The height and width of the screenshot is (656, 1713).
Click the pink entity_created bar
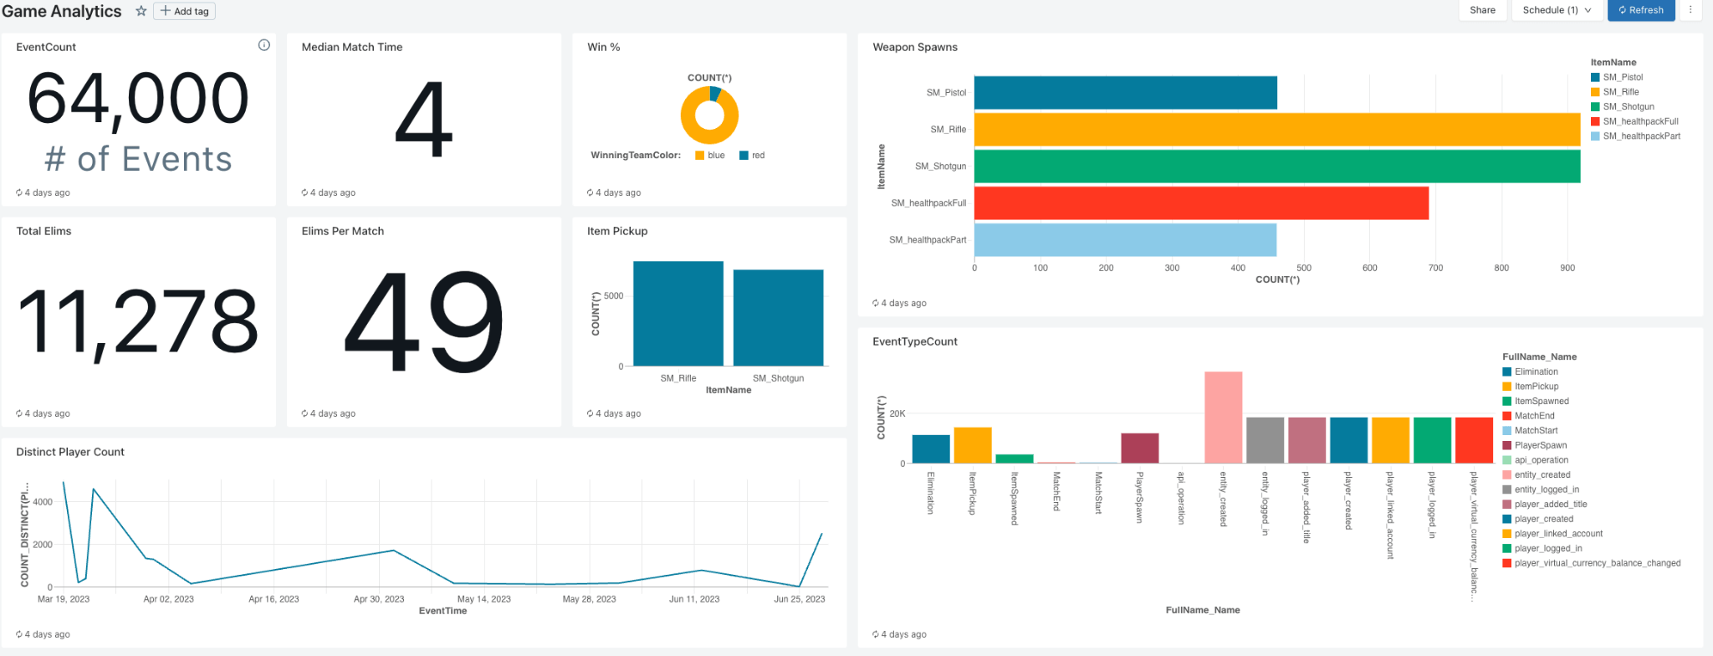click(x=1223, y=418)
